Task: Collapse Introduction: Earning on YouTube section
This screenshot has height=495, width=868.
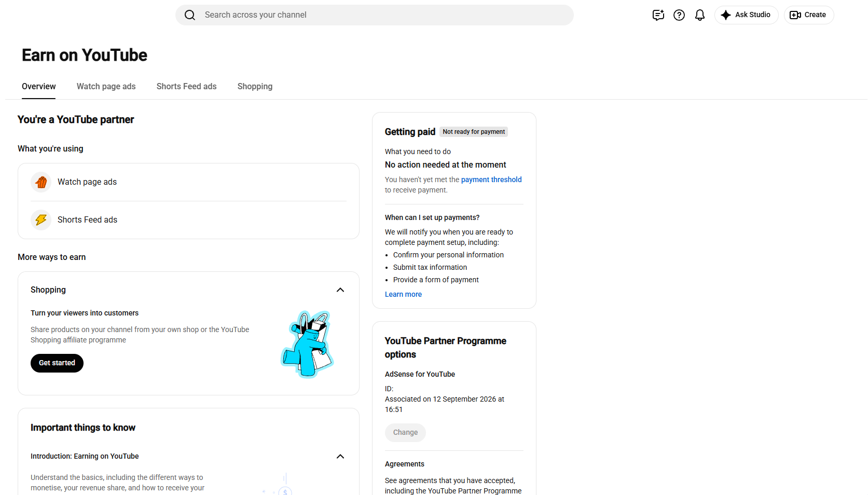Action: (x=340, y=457)
